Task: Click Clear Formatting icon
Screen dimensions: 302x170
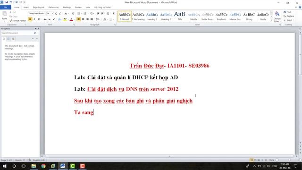Action: click(73, 14)
